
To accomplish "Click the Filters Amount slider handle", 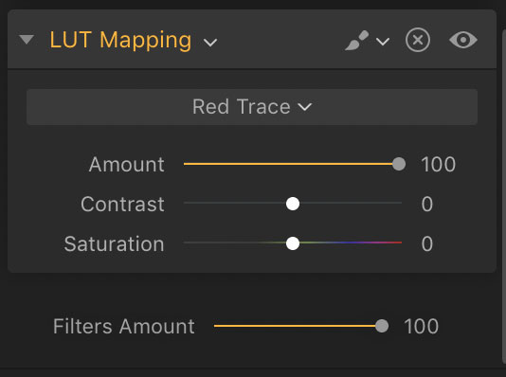I will 382,326.
